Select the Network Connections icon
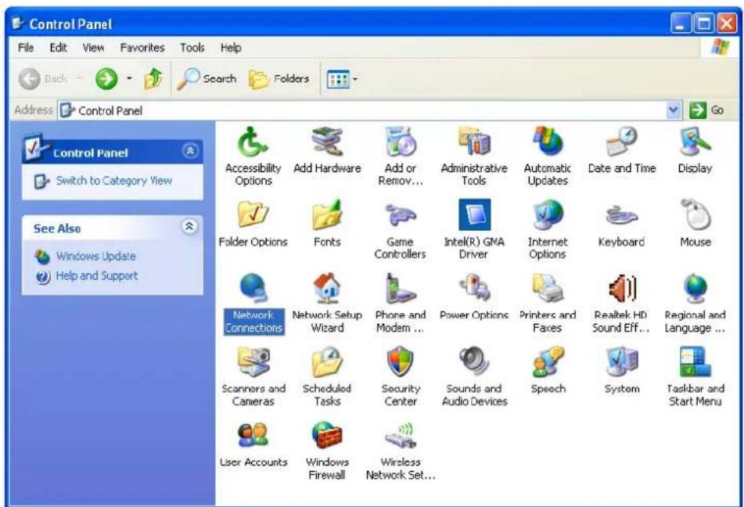744x507 pixels. (253, 304)
